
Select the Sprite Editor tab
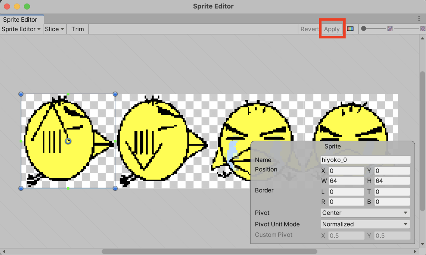click(x=22, y=20)
